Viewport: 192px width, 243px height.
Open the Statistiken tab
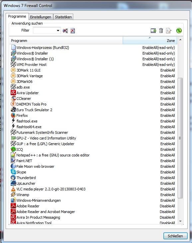pyautogui.click(x=63, y=17)
